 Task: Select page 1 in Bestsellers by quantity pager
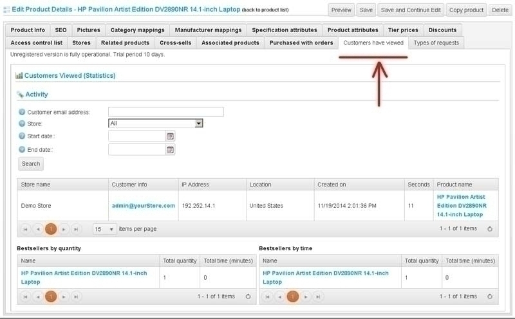pos(51,296)
